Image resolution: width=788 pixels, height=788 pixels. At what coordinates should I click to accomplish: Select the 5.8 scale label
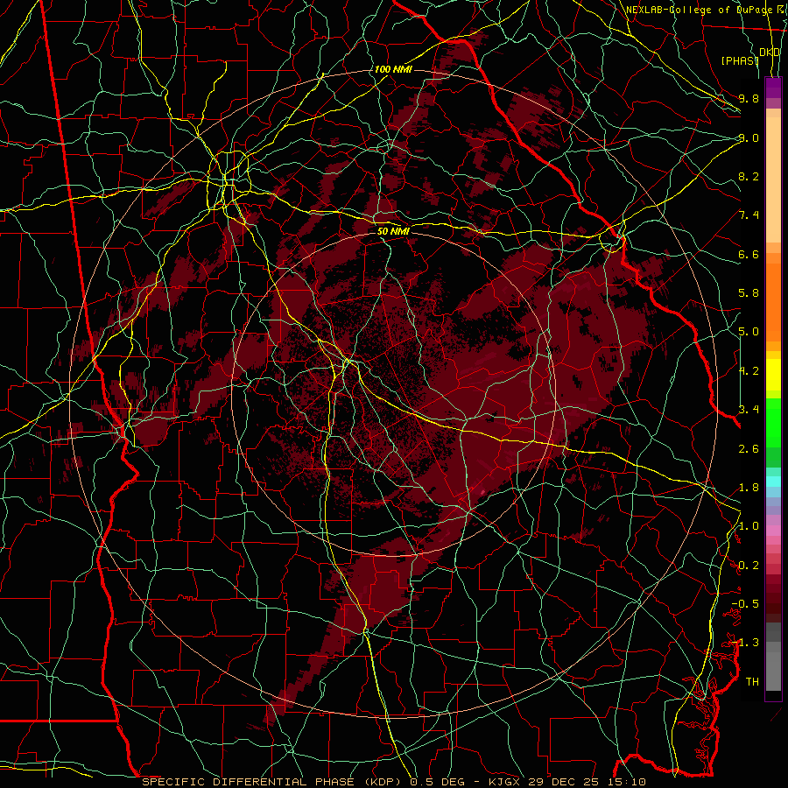[749, 293]
